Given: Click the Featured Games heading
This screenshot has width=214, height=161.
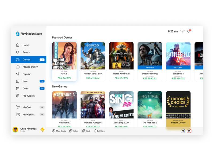Looking at the screenshot, I should [62, 38].
